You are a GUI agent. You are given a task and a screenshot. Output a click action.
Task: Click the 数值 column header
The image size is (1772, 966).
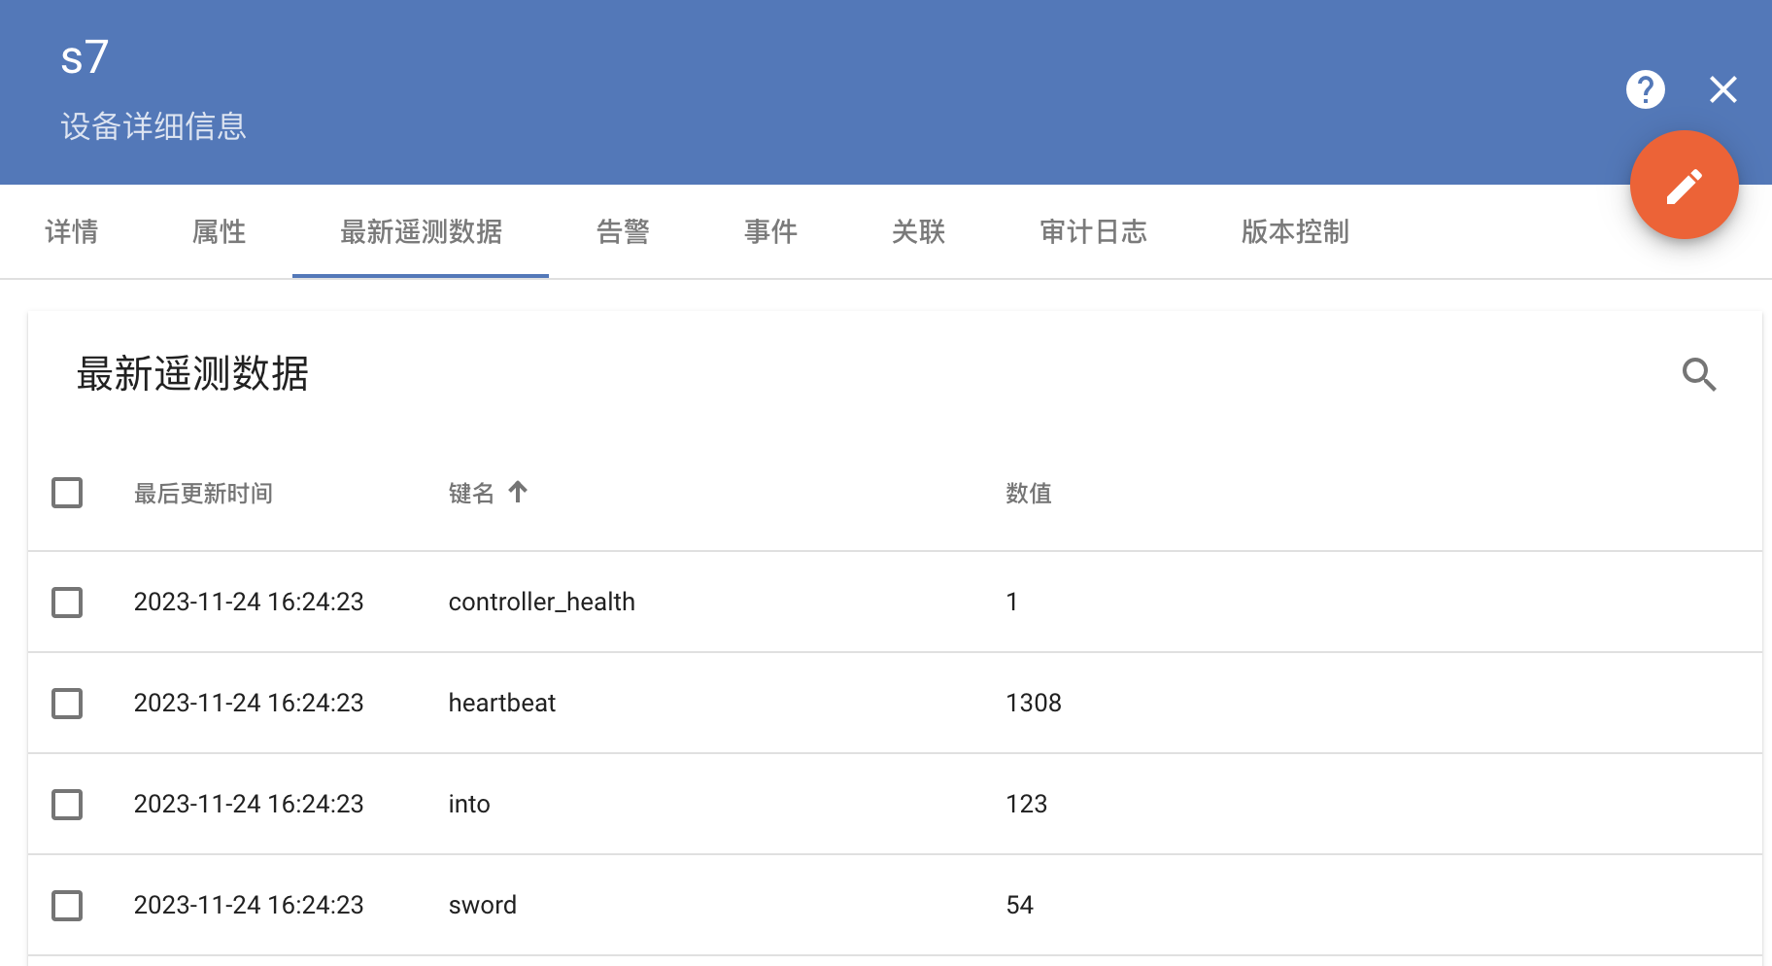pos(1029,494)
